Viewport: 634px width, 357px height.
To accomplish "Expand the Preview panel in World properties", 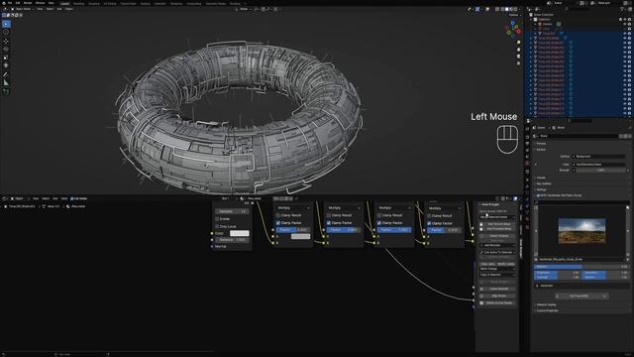I will (x=541, y=143).
